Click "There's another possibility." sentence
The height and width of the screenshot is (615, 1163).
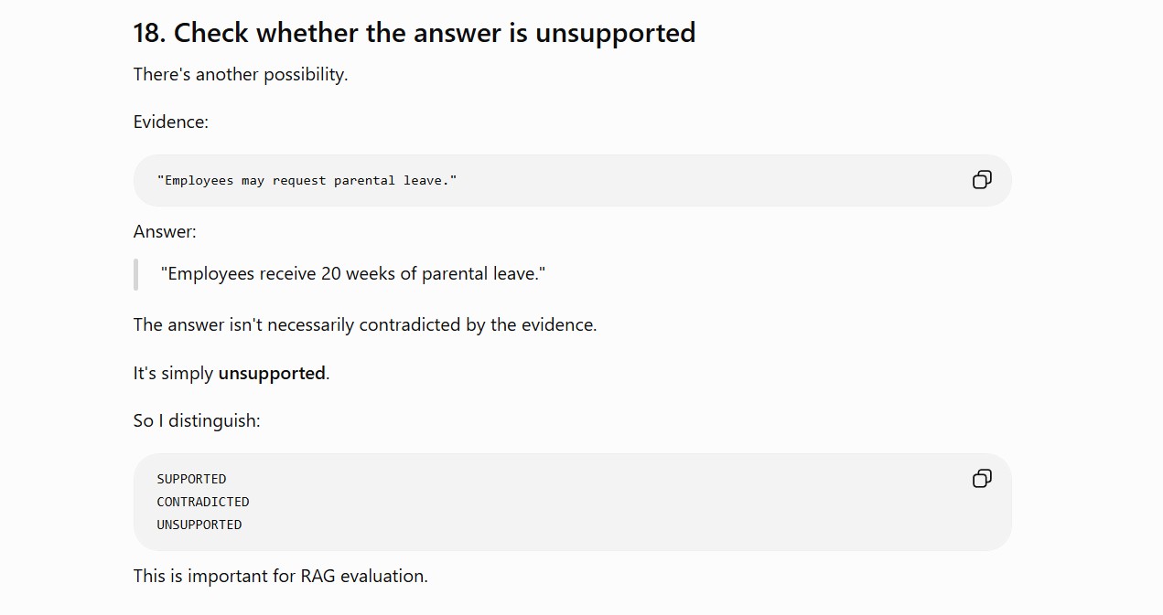(x=241, y=75)
